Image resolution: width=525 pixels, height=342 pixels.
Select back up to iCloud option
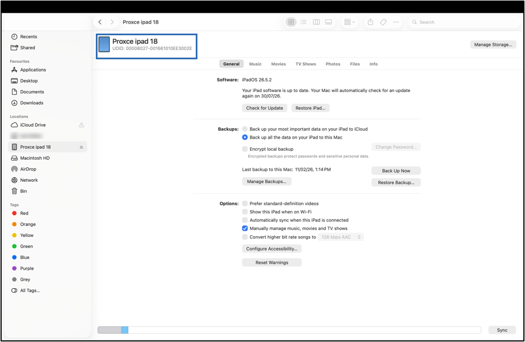tap(245, 129)
